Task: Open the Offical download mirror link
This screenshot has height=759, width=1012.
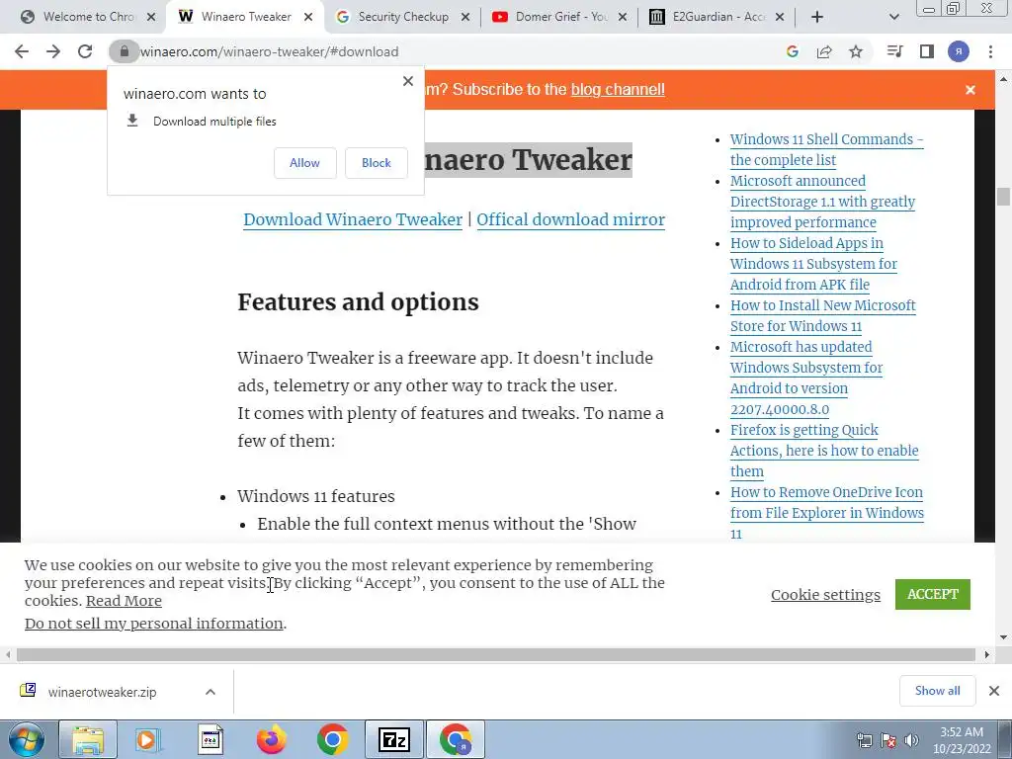Action: [x=570, y=219]
